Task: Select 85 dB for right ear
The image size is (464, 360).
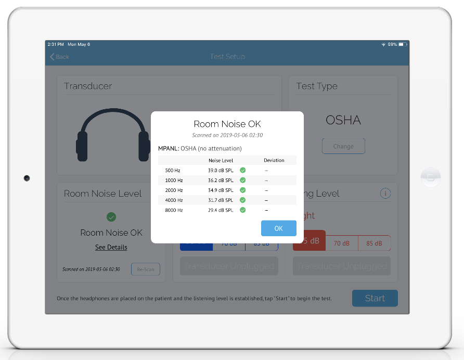Action: (x=375, y=243)
